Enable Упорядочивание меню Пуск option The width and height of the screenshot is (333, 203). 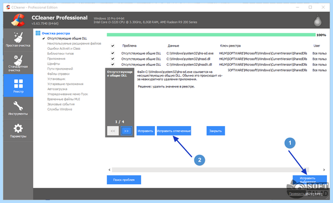[68, 94]
